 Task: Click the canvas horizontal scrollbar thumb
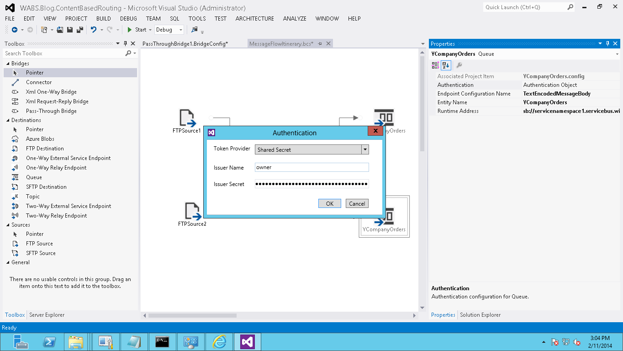tap(193, 315)
